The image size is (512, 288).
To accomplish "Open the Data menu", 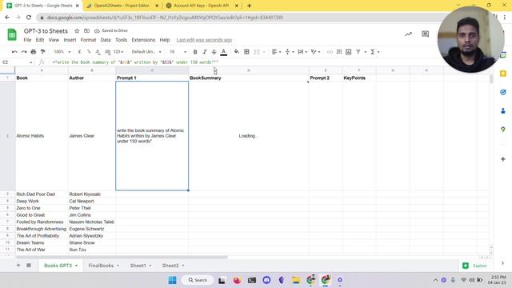I will point(106,40).
